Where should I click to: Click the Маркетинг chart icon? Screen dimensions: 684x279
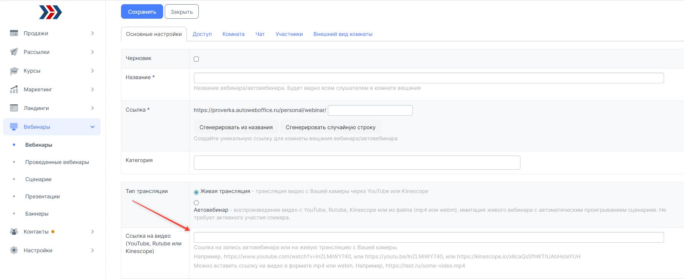(x=14, y=89)
